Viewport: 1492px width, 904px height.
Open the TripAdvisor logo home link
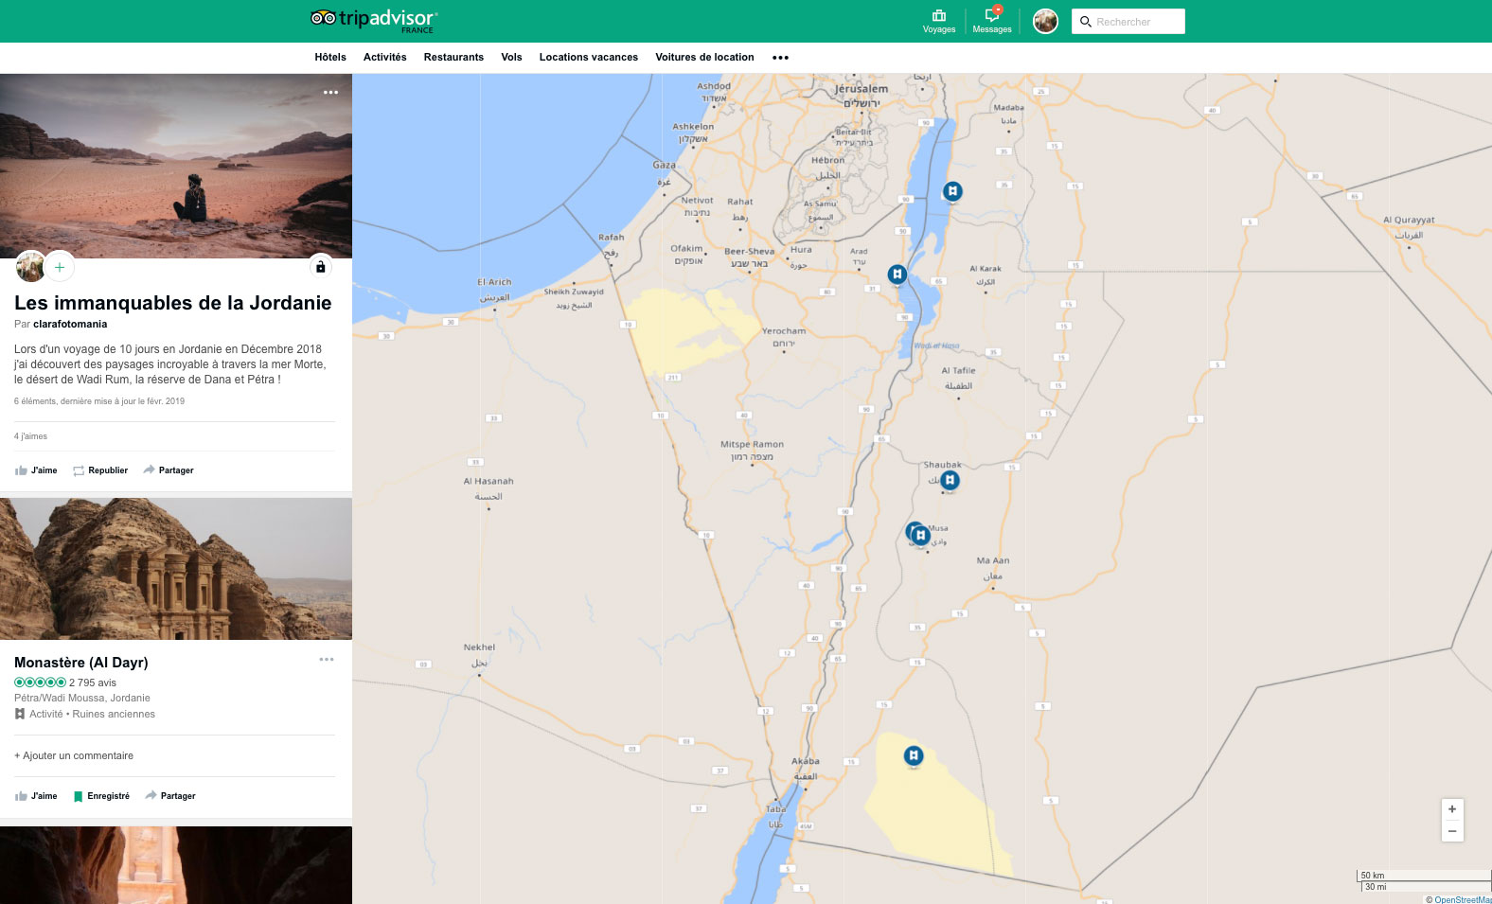[x=374, y=20]
